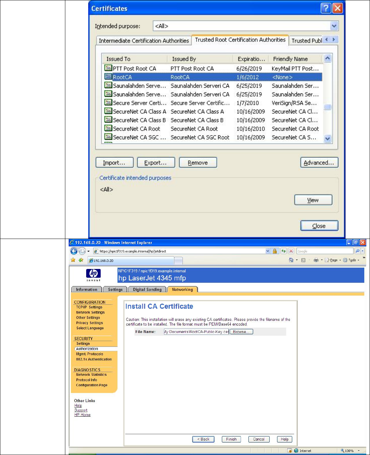Click the tab strip right-arrow scroller
Viewport: 370px width, 455px height.
(x=334, y=39)
